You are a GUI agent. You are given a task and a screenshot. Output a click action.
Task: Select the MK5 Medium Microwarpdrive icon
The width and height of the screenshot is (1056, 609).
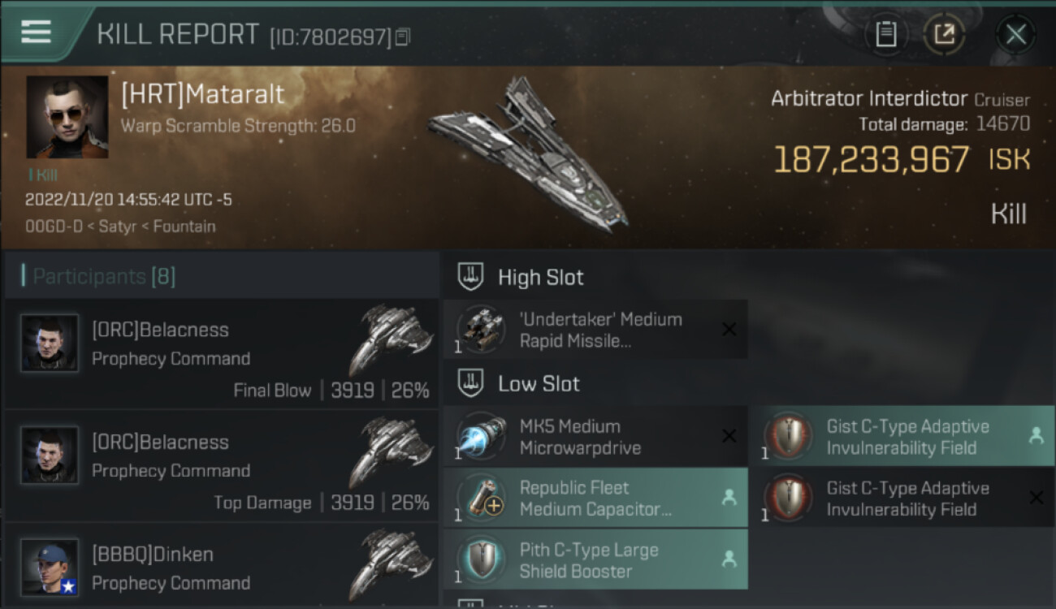tap(480, 436)
